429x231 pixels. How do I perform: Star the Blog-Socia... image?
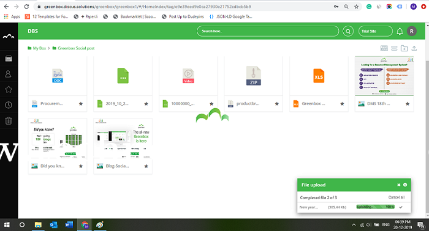(x=146, y=166)
